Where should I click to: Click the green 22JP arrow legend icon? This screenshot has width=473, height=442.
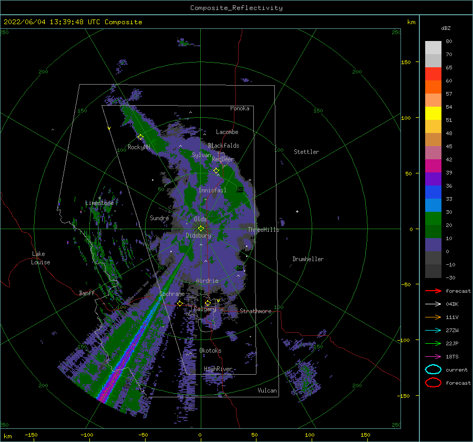433,343
